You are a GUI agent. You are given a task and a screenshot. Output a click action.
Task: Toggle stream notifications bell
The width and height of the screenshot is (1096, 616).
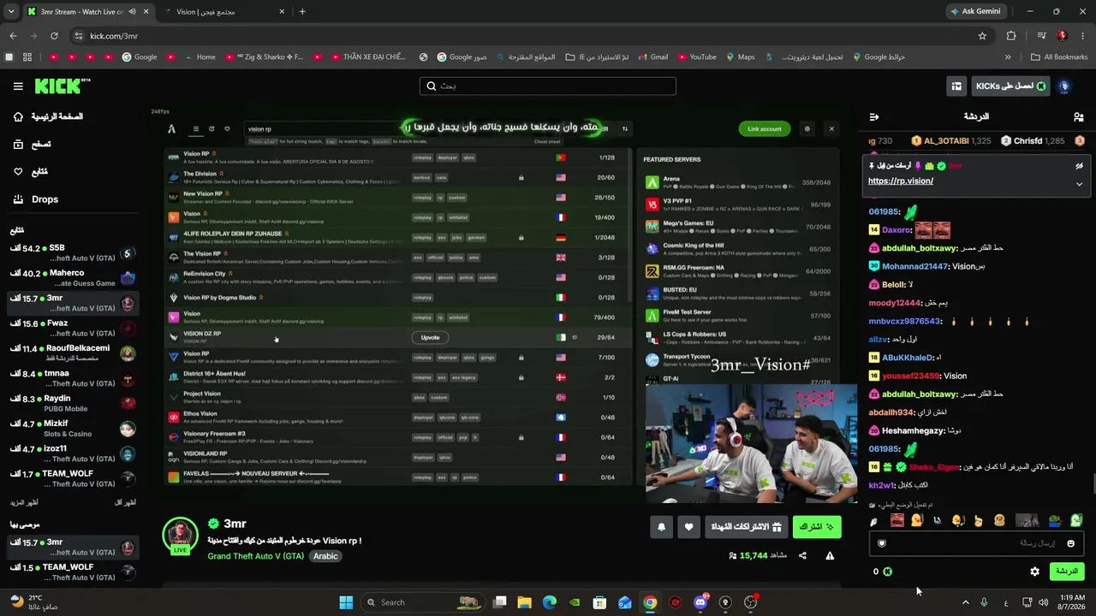pyautogui.click(x=661, y=527)
